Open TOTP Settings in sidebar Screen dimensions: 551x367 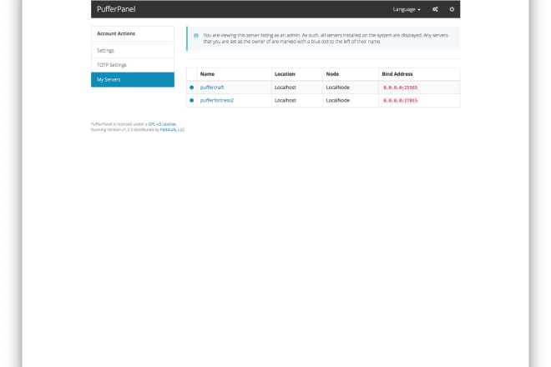133,65
